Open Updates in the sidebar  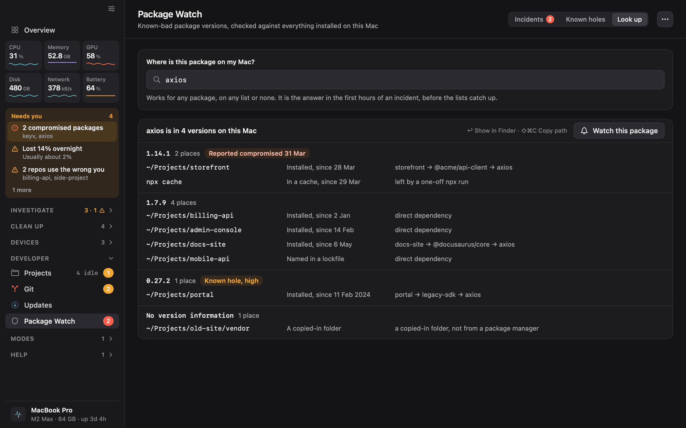tap(62, 305)
